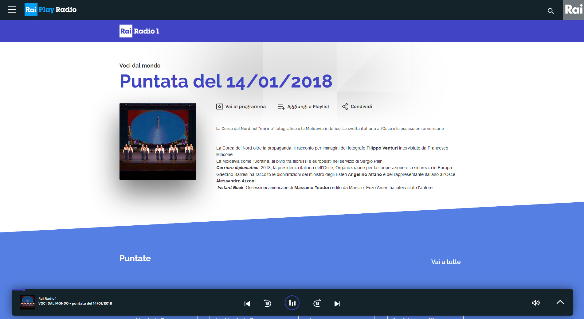Click the name Massimo Teodori in description
Viewport: 584px width, 319px height.
tap(312, 188)
